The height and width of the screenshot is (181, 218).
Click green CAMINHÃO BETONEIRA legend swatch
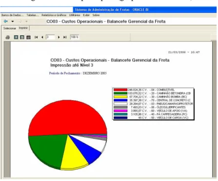(120, 93)
